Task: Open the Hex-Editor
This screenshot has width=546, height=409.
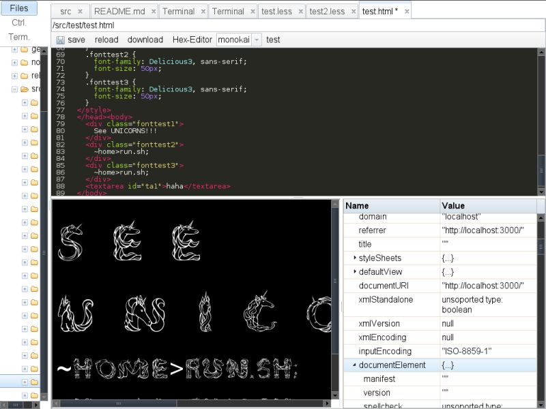Action: coord(192,40)
